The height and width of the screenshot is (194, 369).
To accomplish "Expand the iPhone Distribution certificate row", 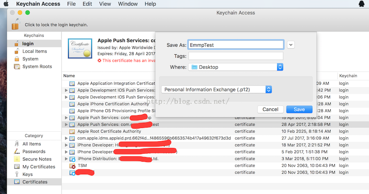I will (x=67, y=159).
